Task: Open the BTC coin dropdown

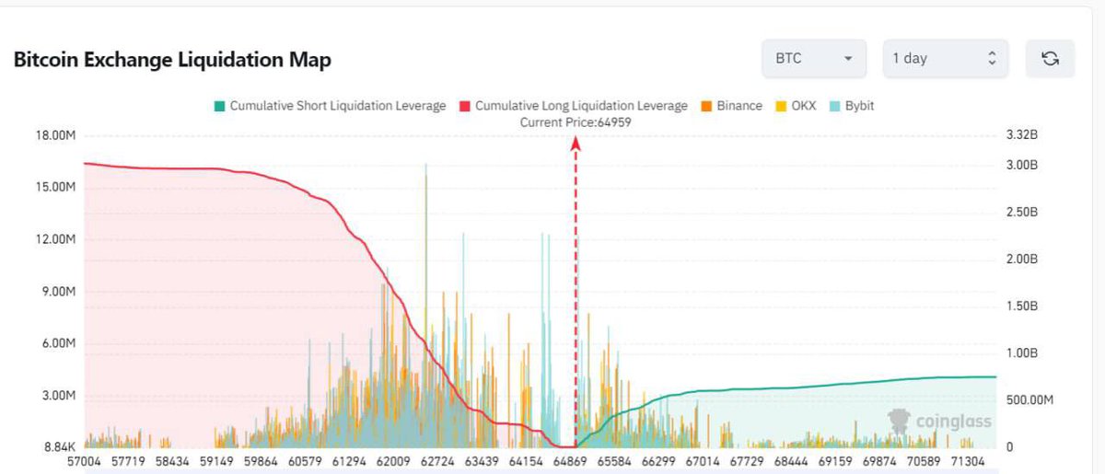Action: [x=814, y=58]
